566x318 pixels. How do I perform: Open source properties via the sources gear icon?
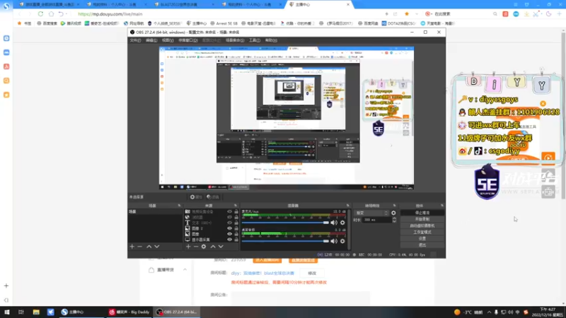click(204, 247)
